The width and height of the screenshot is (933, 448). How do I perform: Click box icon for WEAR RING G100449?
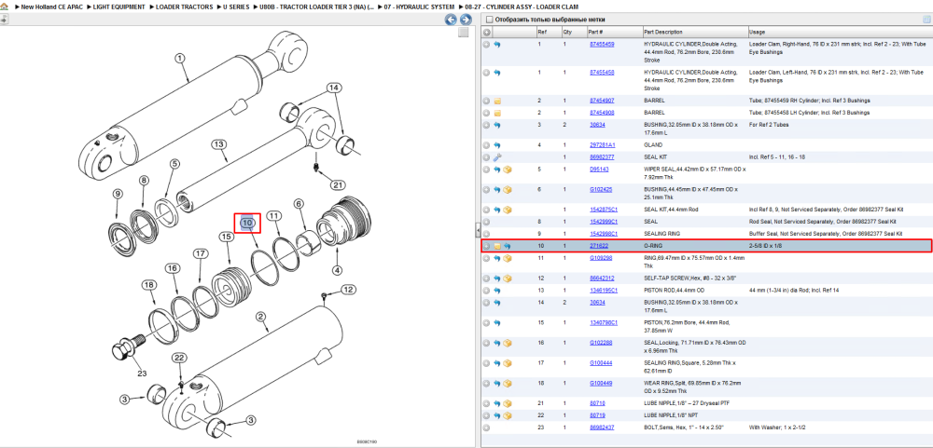pyautogui.click(x=508, y=383)
